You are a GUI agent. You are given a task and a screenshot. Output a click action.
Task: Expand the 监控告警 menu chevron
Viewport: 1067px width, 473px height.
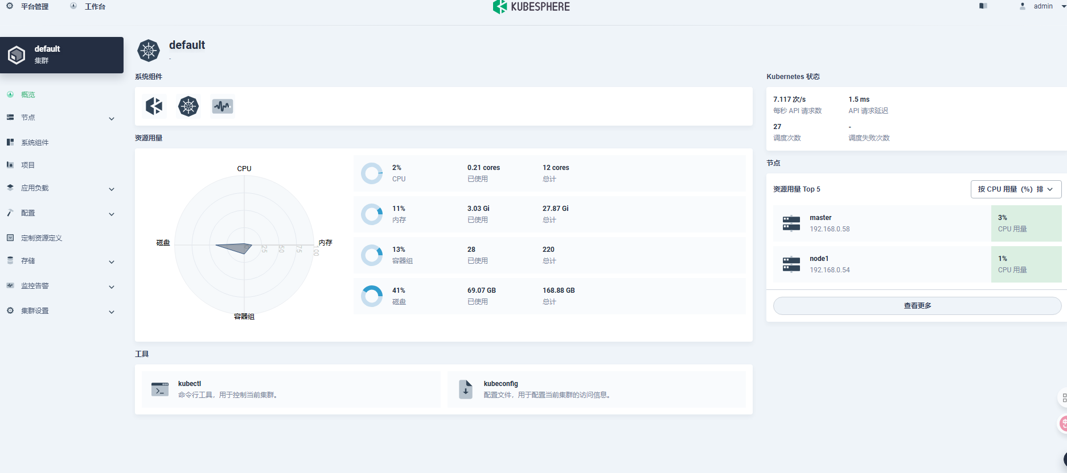tap(112, 287)
